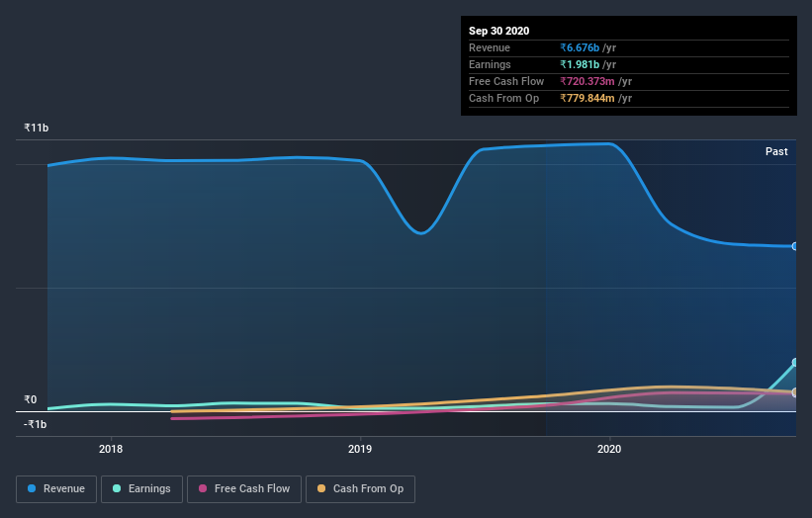Click the Past label in chart
Screen dimensions: 812x518
tap(776, 151)
